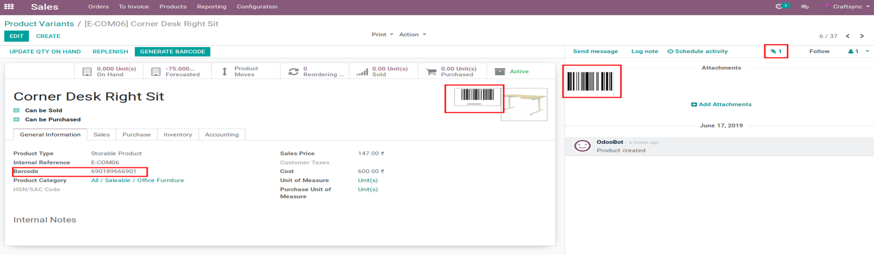Click the activities clock icon in navbar
The width and height of the screenshot is (874, 255).
779,7
